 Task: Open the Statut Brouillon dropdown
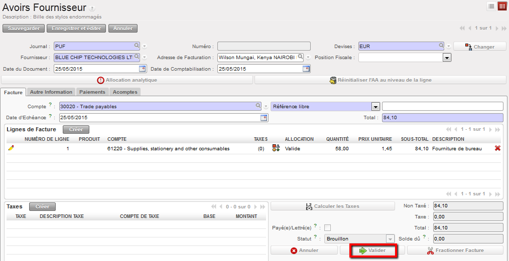click(390, 239)
